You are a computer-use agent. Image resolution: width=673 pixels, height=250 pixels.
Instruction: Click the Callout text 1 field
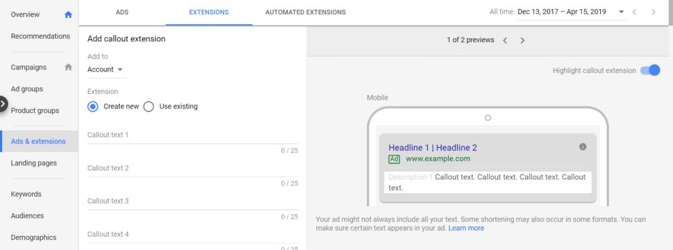pos(193,136)
